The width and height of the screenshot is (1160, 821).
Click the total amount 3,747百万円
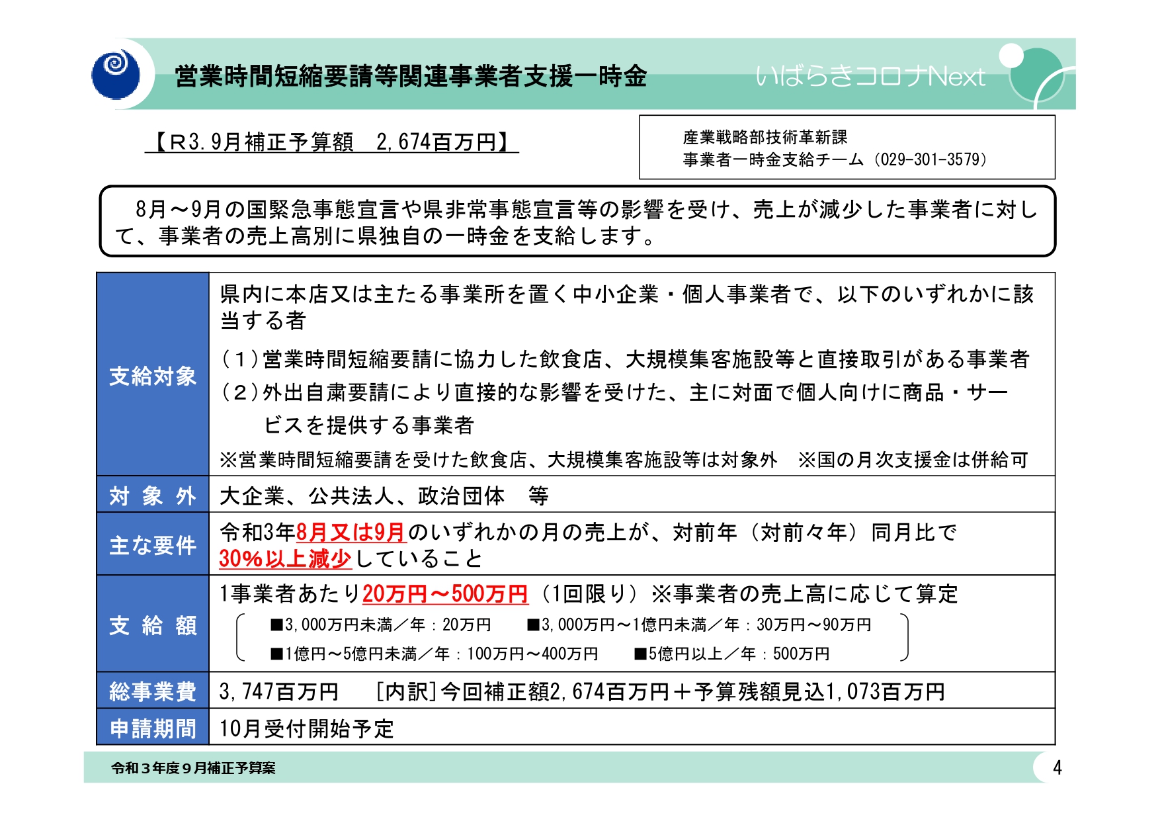click(x=278, y=692)
